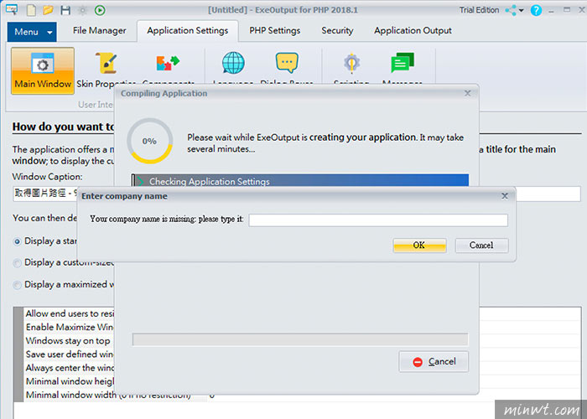The image size is (587, 419).
Task: Click the Window Caption text field
Action: tap(297, 194)
